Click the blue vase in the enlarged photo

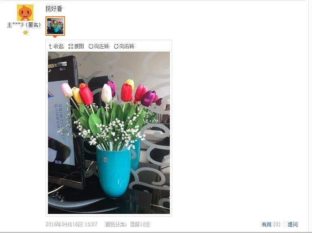pyautogui.click(x=113, y=171)
